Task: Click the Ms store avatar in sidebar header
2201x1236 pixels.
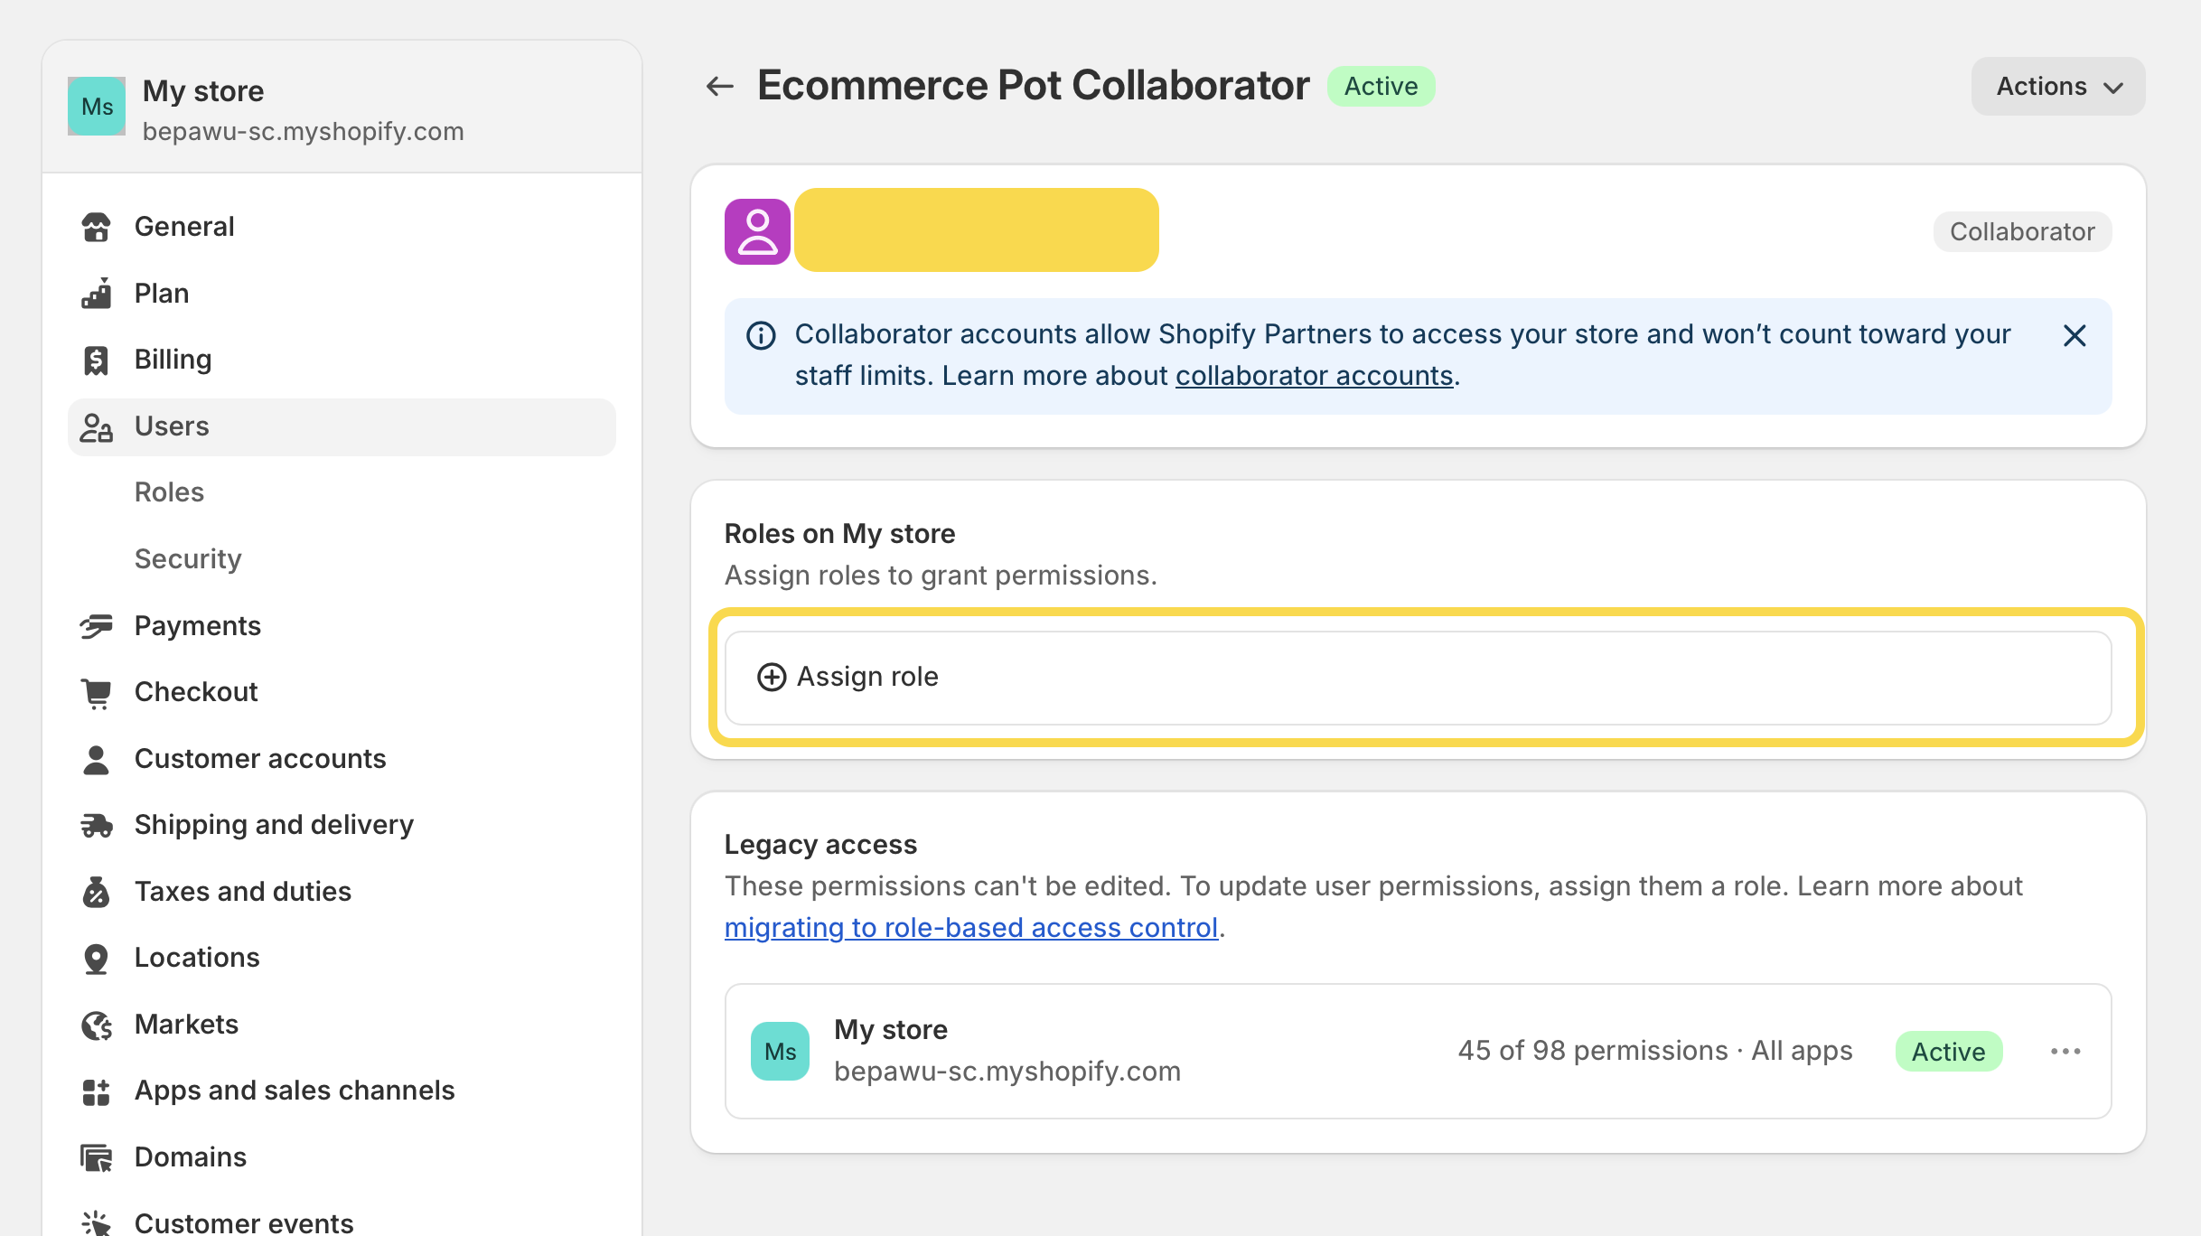Action: click(x=97, y=107)
